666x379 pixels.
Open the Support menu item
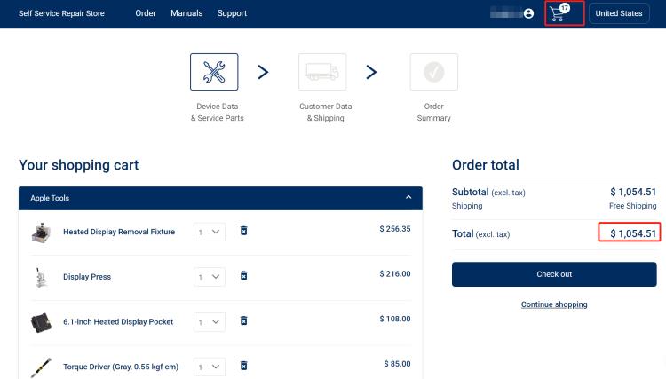pyautogui.click(x=232, y=13)
